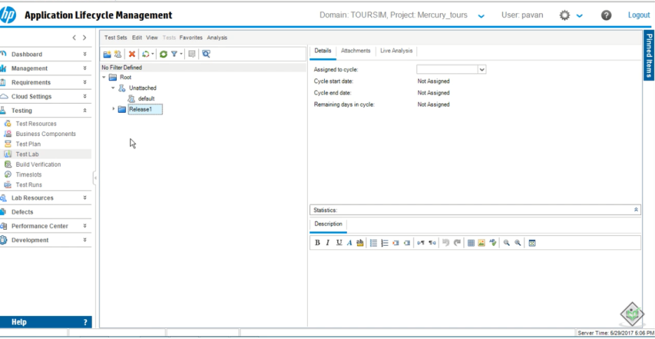Maximize the description editor
Image resolution: width=655 pixels, height=339 pixels.
(x=532, y=243)
